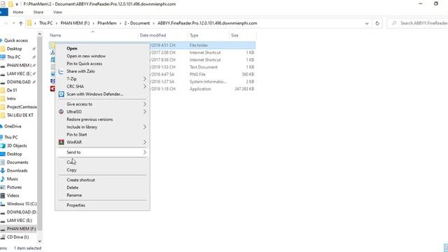Select PHAN MEM (F:) drive at bottom
This screenshot has width=448, height=252.
[21, 229]
